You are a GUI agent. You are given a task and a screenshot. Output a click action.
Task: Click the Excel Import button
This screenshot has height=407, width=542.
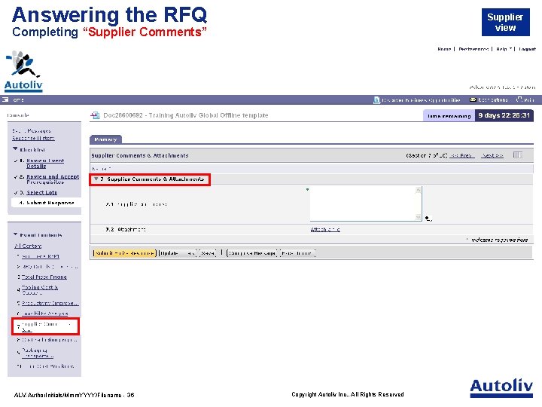(x=297, y=253)
